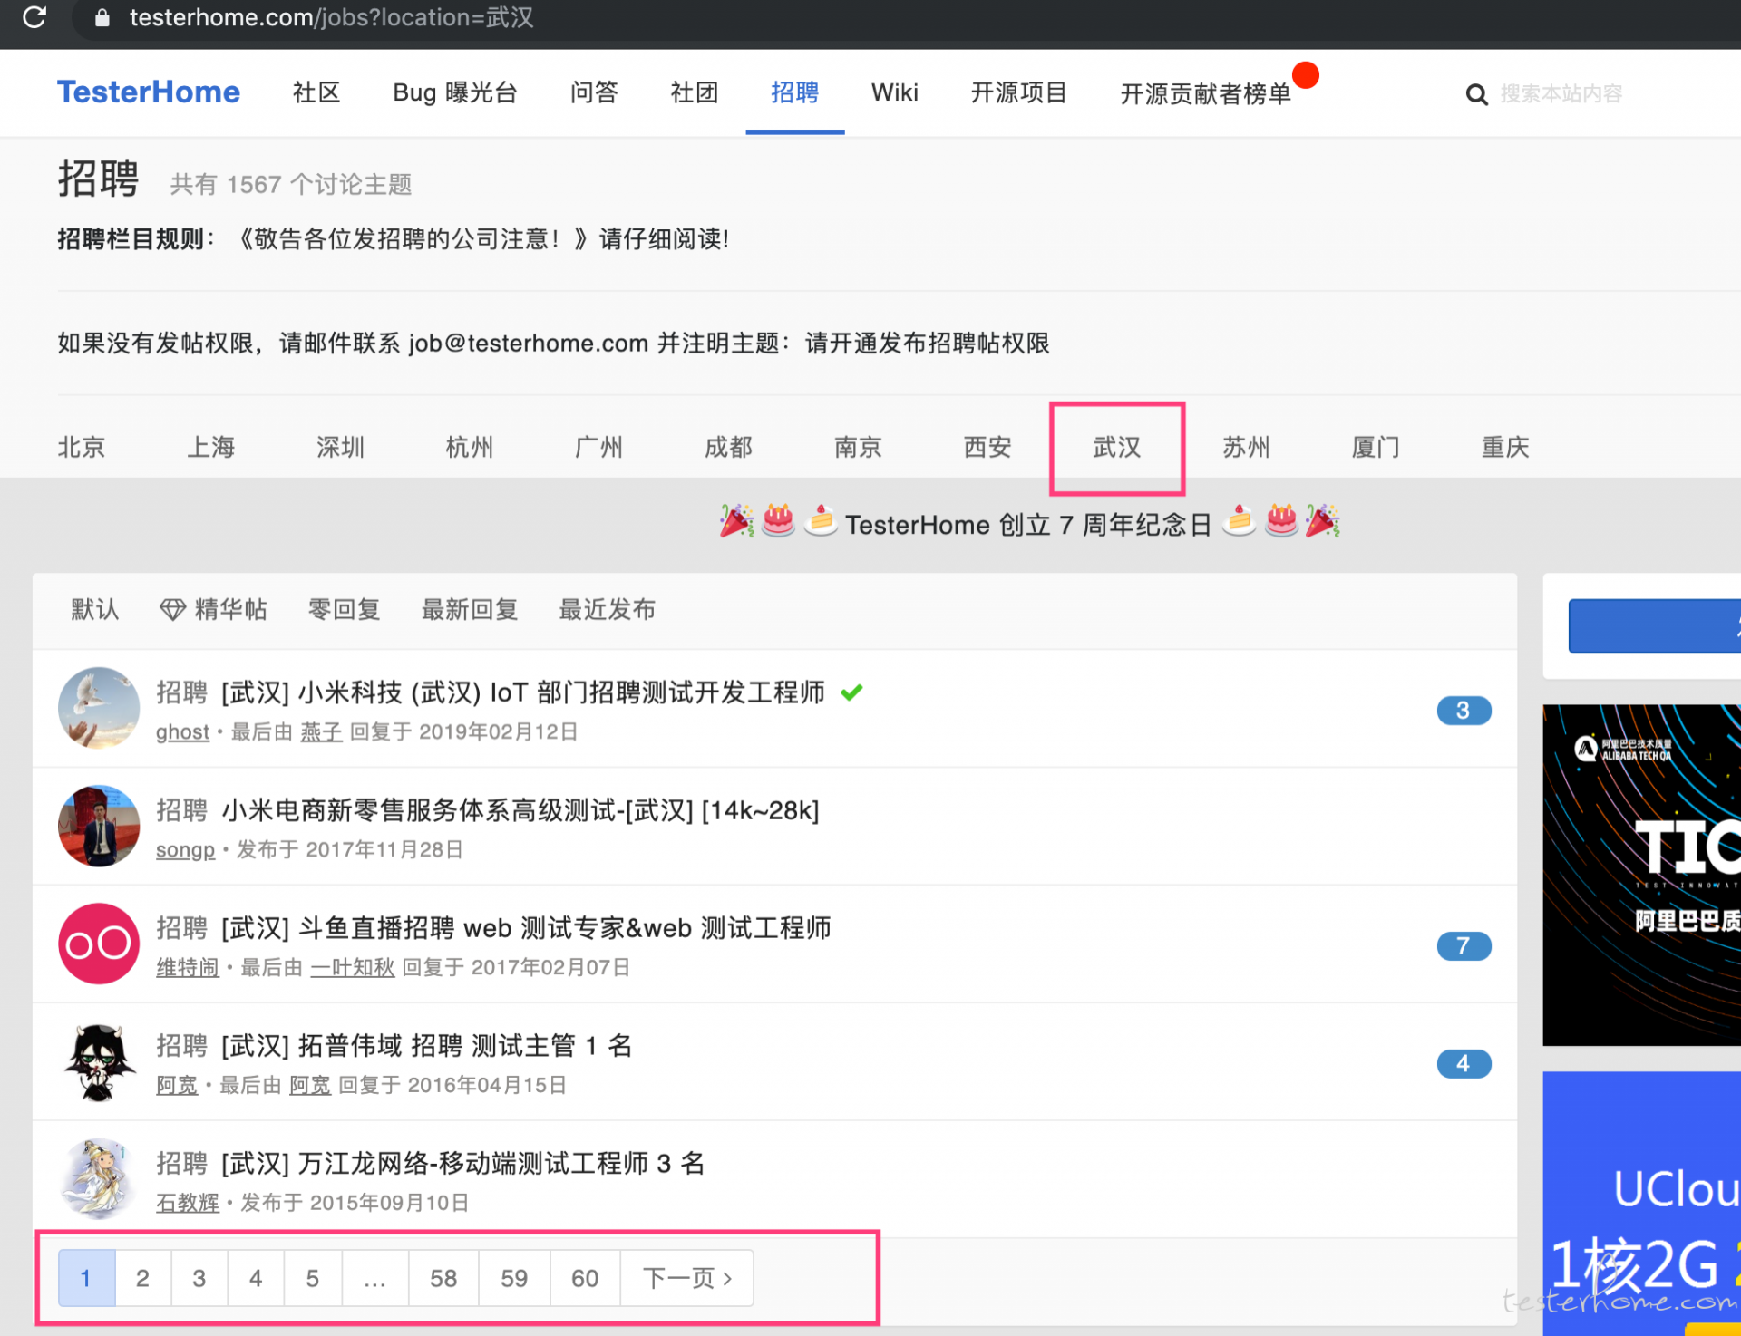Open 拓普伟域 招聘 测试主管 post
This screenshot has height=1336, width=1741.
(x=427, y=1046)
